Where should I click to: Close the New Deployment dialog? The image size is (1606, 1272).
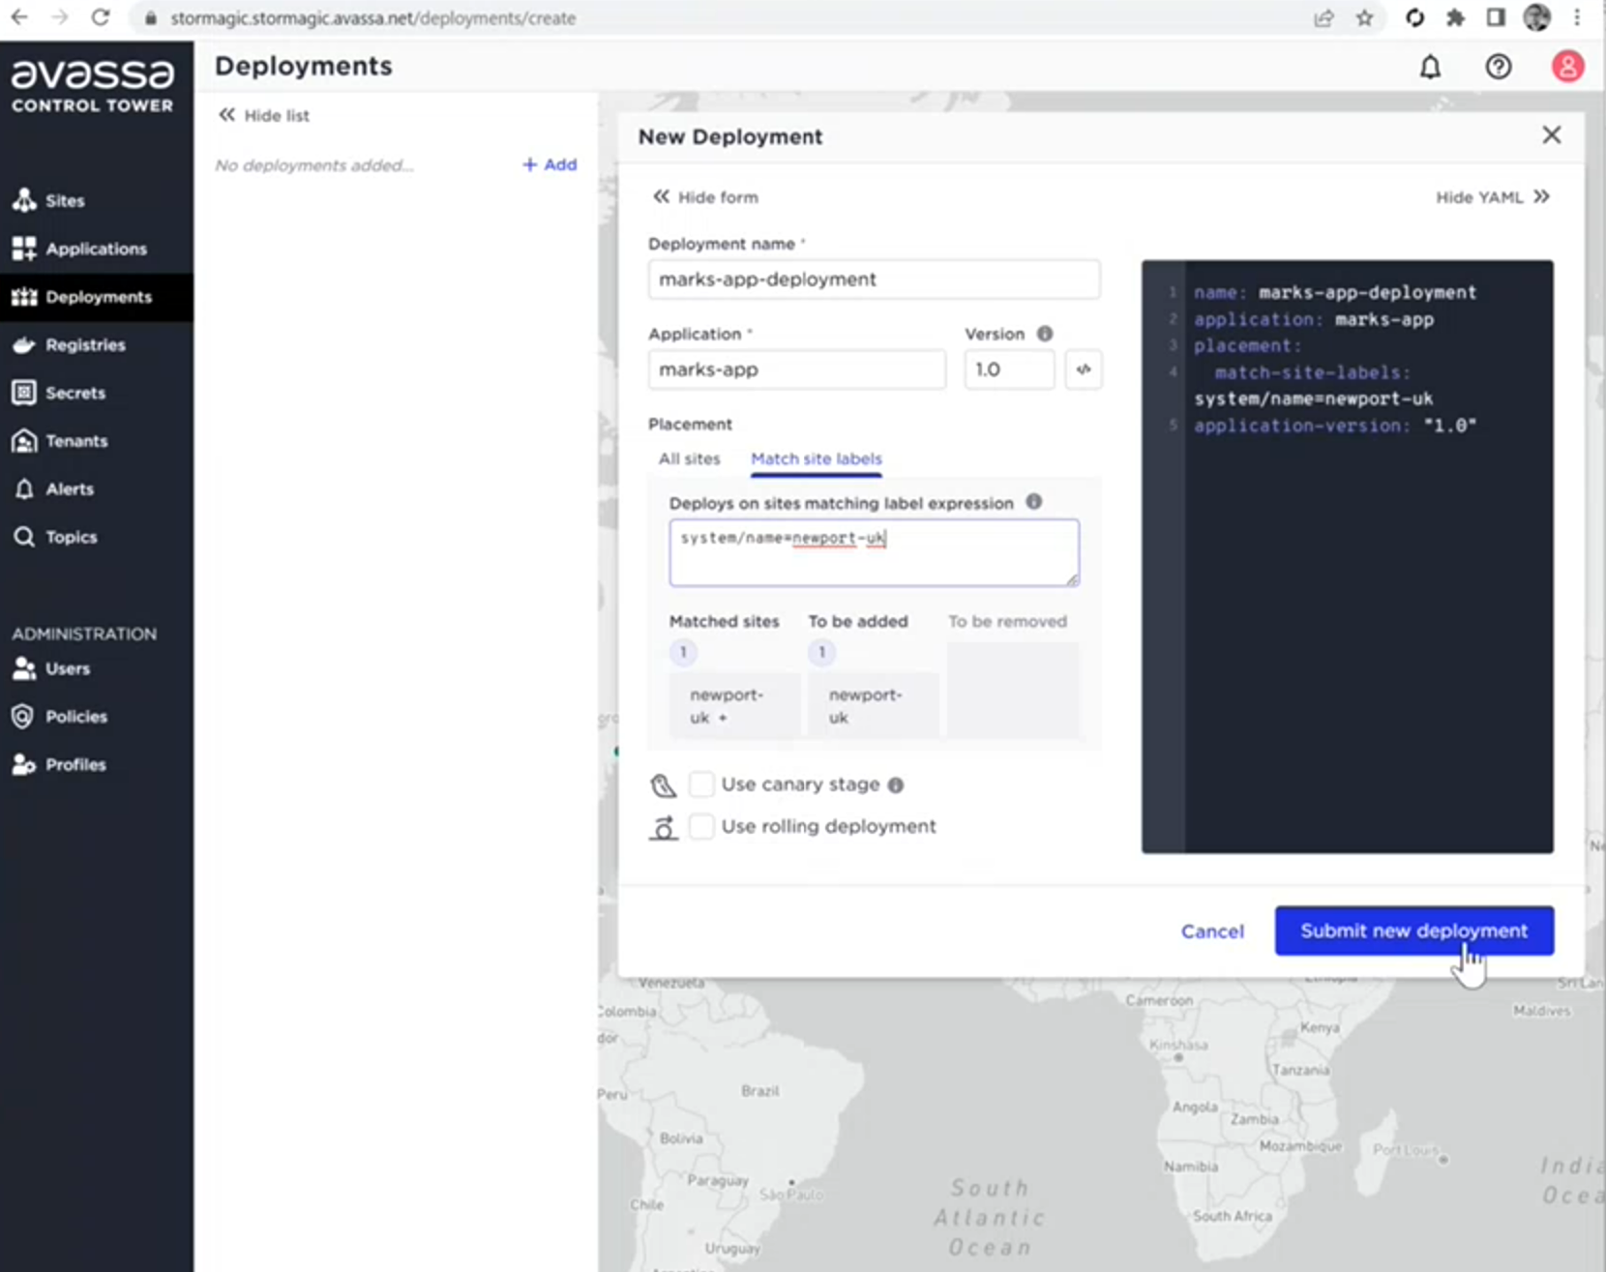coord(1552,135)
